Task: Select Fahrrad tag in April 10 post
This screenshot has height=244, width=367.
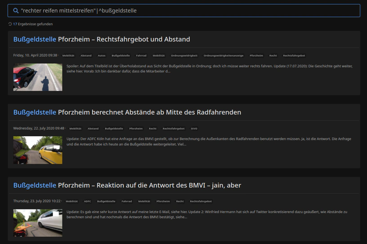Action: pyautogui.click(x=141, y=56)
